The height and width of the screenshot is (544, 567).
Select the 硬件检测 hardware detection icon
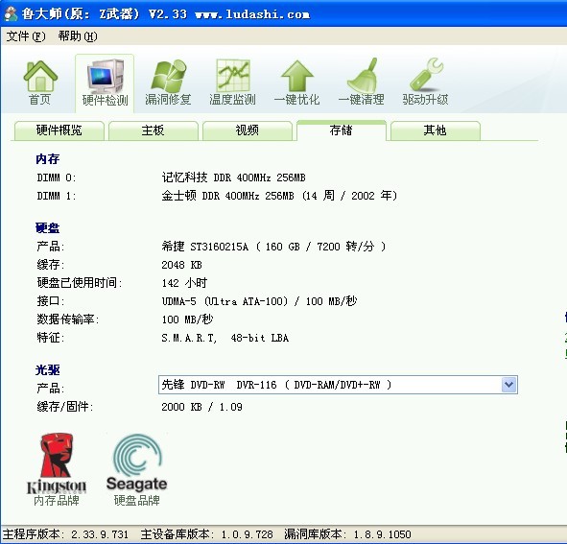click(x=105, y=83)
